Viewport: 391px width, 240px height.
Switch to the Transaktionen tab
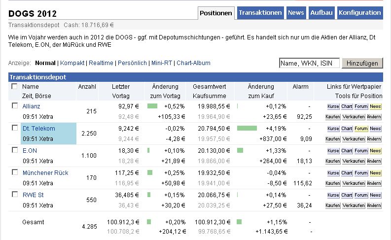(260, 13)
